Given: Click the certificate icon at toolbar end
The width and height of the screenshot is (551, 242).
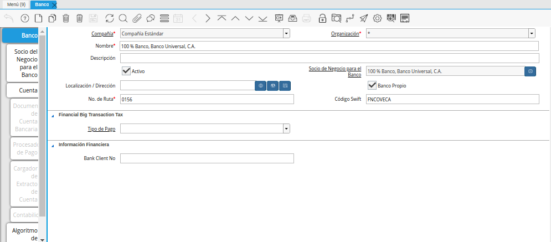Looking at the screenshot, I should coord(405,18).
